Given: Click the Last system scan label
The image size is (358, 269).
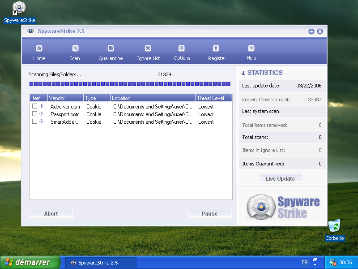Looking at the screenshot, I should click(261, 111).
